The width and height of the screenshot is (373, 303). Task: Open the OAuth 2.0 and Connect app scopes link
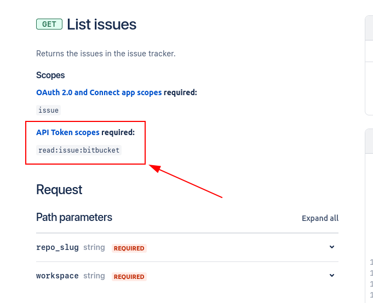[x=99, y=92]
